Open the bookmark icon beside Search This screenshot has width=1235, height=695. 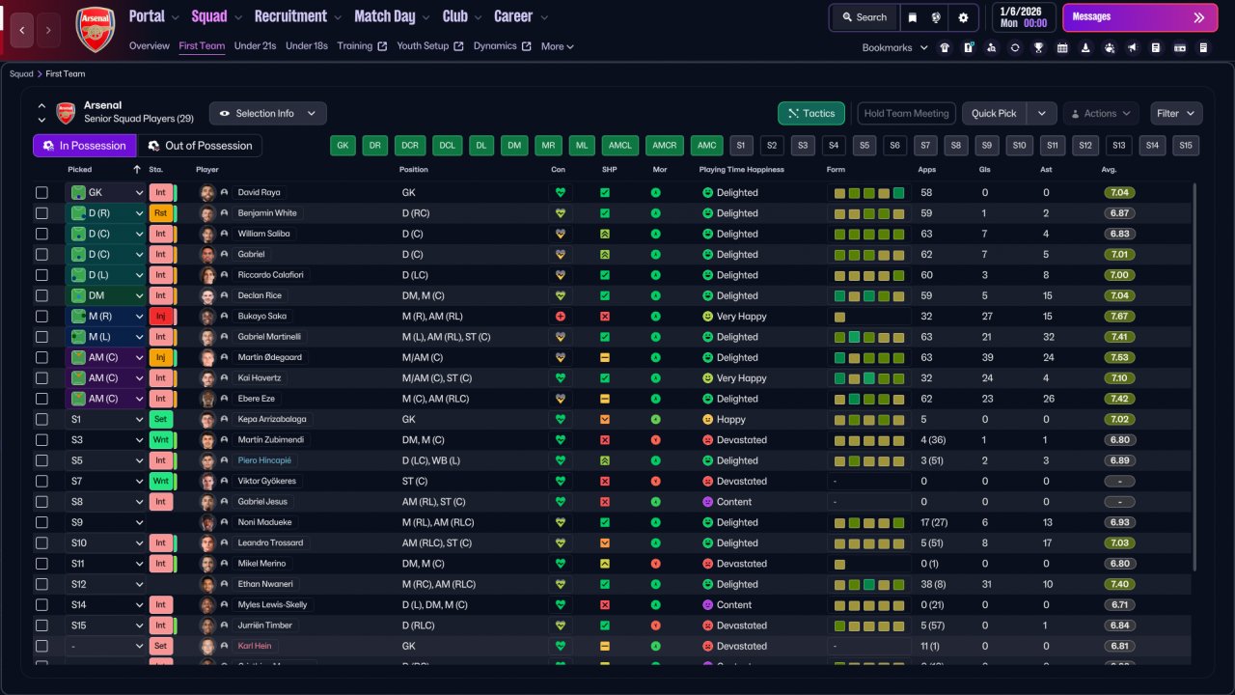(913, 17)
